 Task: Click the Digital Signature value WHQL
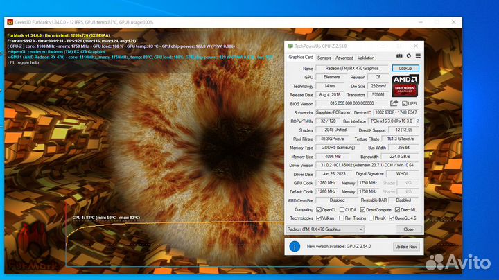402,174
